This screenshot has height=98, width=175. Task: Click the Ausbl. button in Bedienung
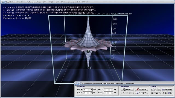tap(127, 90)
